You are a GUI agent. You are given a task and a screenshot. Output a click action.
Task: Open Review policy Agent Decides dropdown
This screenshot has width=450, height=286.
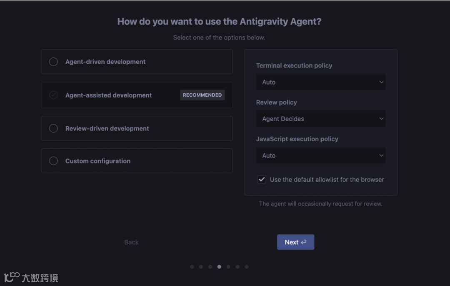pyautogui.click(x=320, y=119)
